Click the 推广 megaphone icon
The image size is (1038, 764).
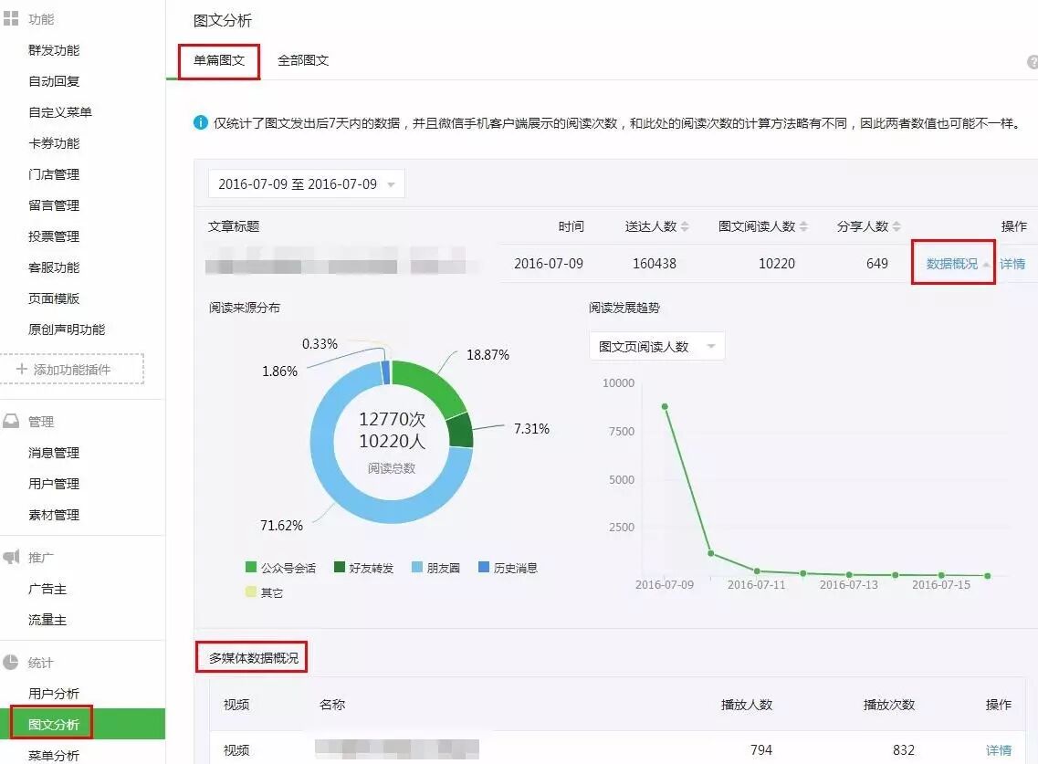[x=11, y=557]
